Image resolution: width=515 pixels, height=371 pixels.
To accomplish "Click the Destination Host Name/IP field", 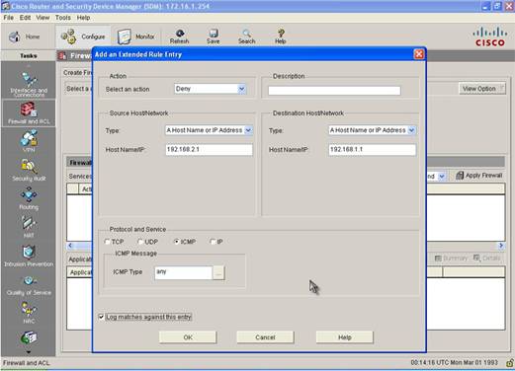I will point(372,149).
